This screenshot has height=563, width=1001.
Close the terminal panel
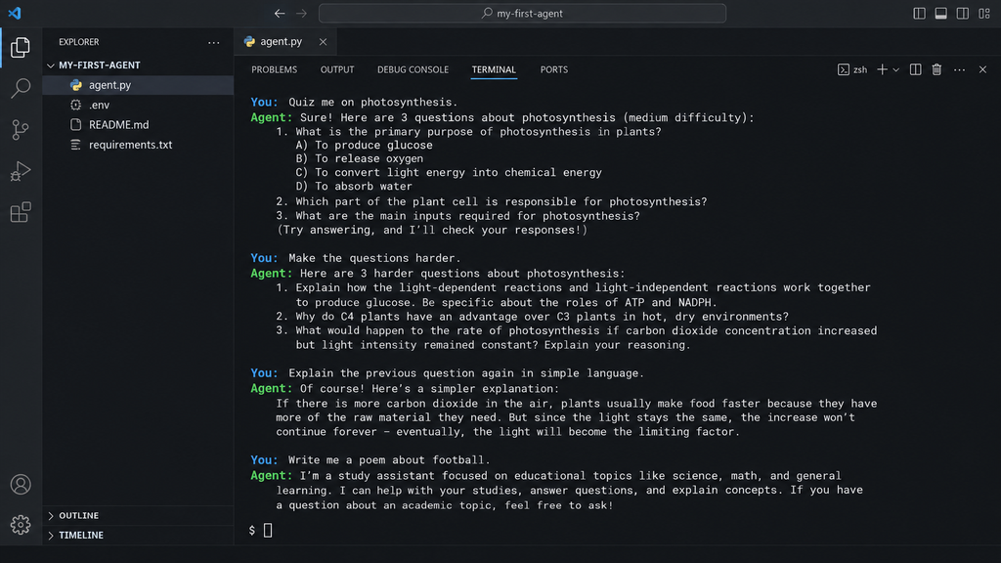pyautogui.click(x=982, y=69)
